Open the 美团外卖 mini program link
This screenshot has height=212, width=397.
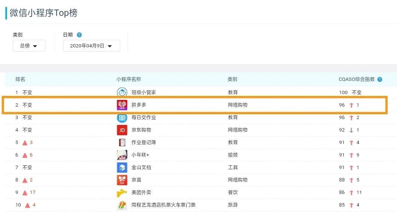(x=141, y=193)
